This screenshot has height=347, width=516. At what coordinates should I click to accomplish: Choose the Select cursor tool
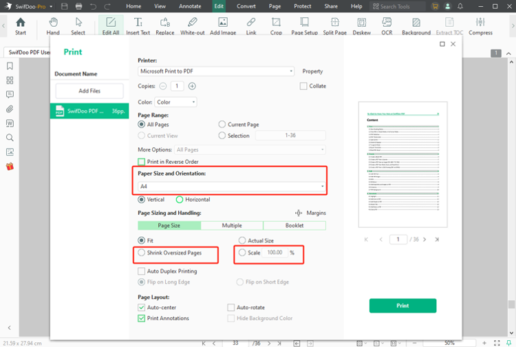78,25
